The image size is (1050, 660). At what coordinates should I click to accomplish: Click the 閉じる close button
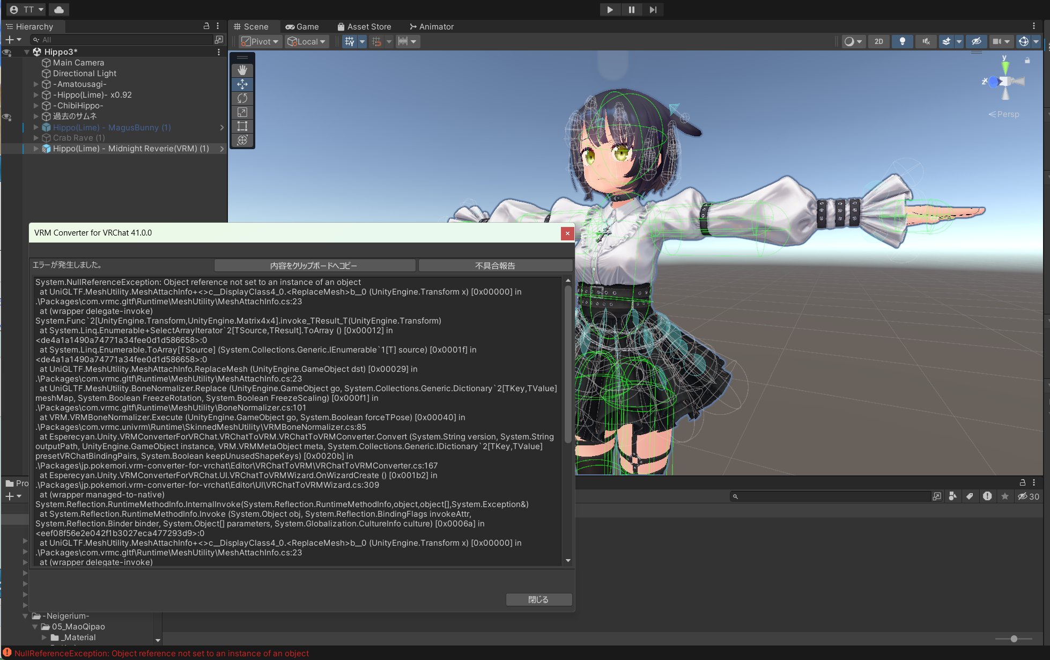(x=538, y=599)
